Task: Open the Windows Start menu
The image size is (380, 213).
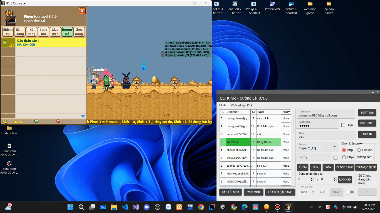Action: pos(70,207)
